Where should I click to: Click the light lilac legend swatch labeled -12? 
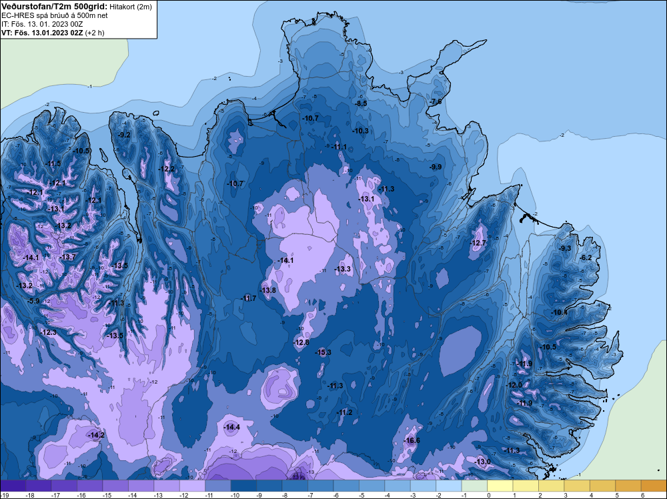[192, 486]
